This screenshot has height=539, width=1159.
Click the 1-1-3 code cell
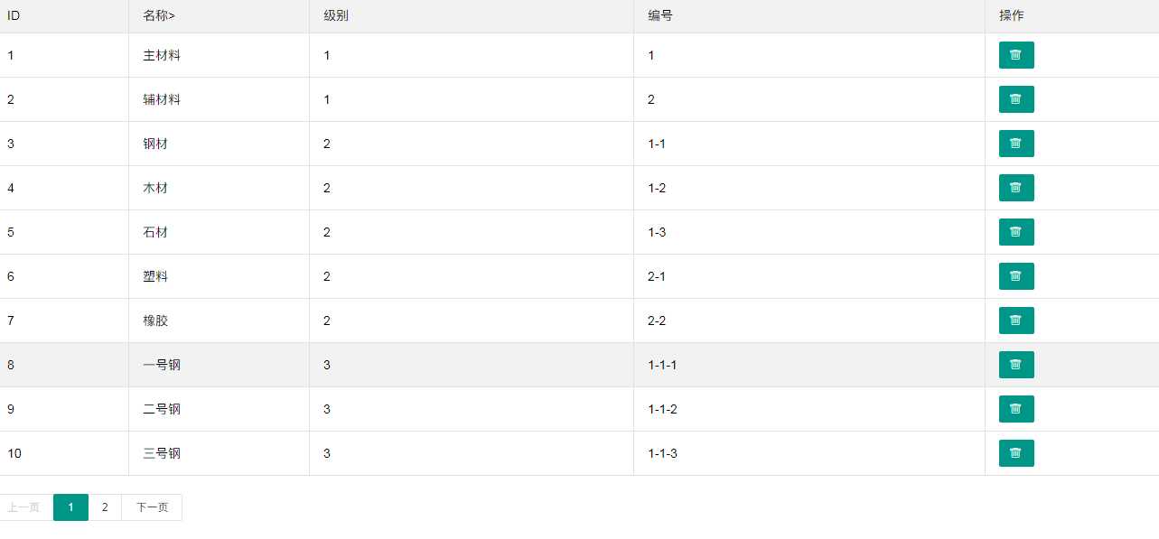[x=662, y=453]
